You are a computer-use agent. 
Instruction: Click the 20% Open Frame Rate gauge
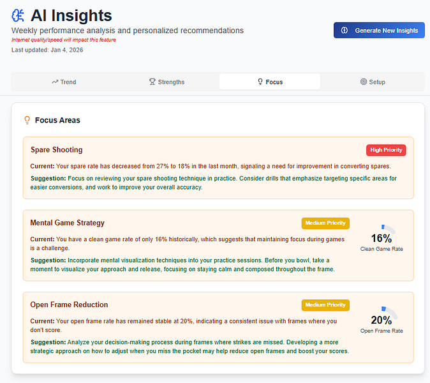point(382,319)
